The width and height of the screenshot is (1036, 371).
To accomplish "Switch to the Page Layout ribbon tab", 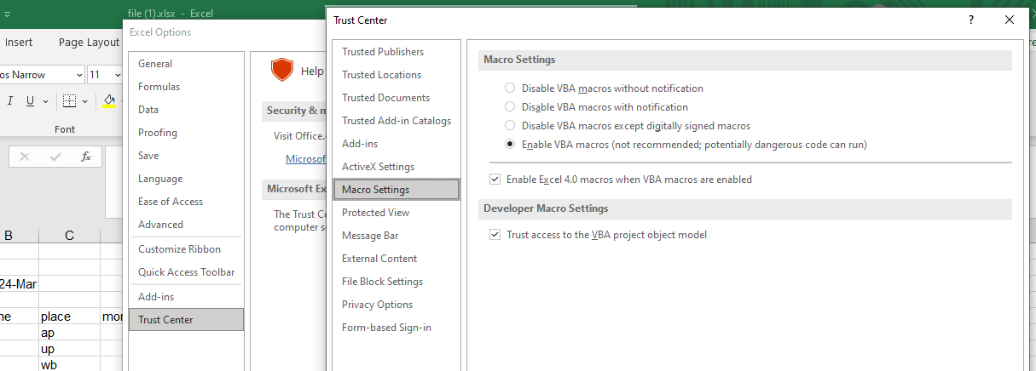I will tap(89, 42).
